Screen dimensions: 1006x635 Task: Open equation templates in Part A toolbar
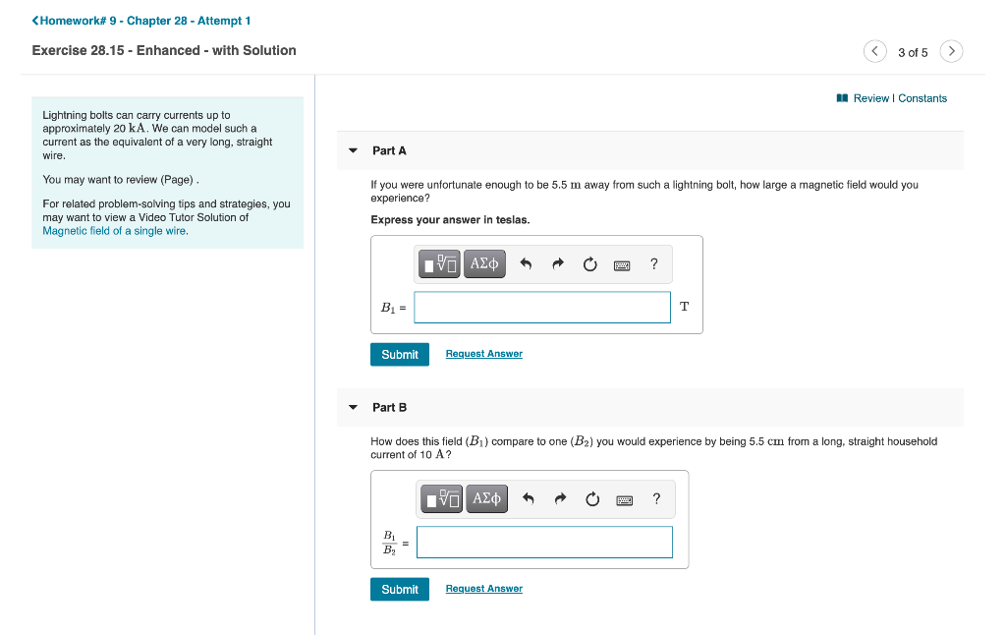pyautogui.click(x=439, y=263)
